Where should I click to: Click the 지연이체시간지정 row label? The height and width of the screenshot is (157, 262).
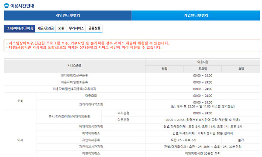[91, 147]
